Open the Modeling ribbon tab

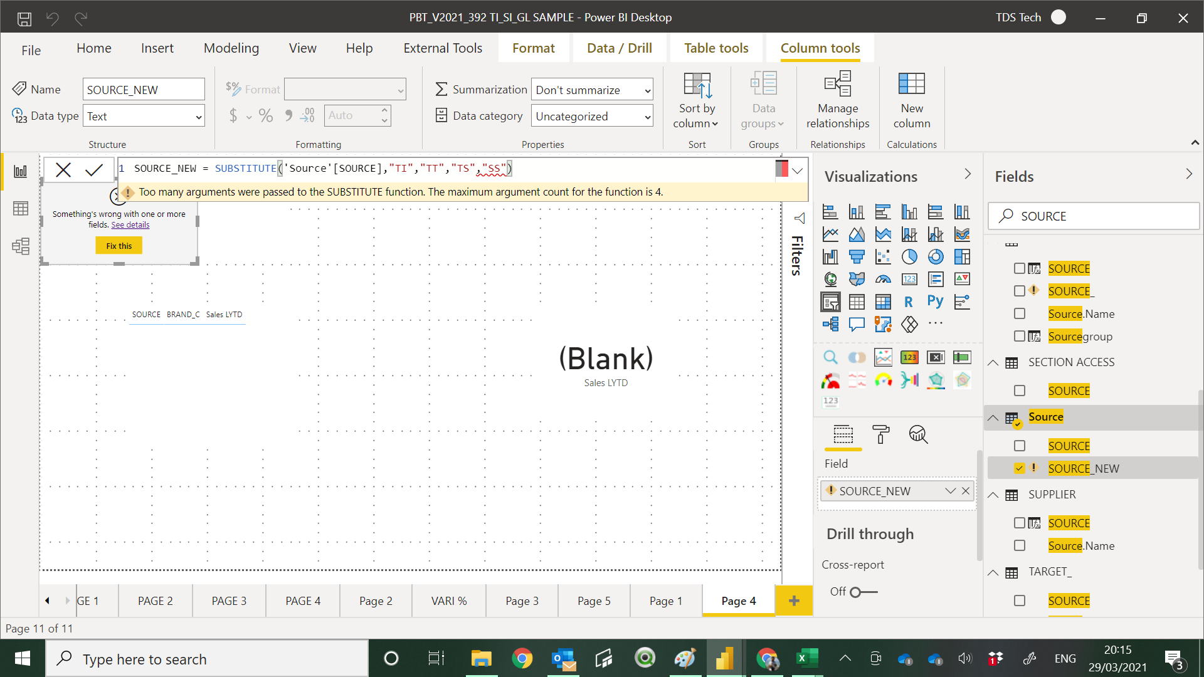pos(231,48)
